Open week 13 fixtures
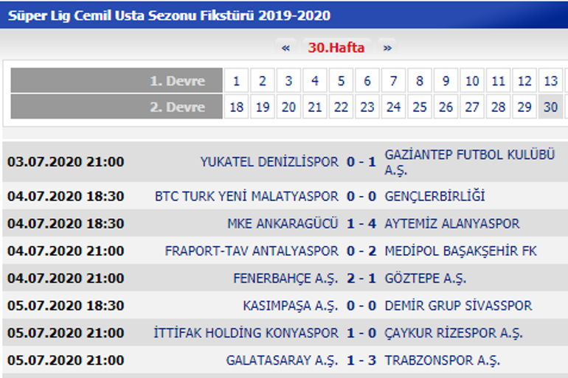 coord(550,81)
